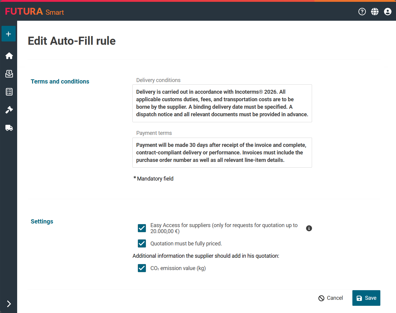Open the help question mark icon
Viewport: 396px width, 313px height.
362,12
